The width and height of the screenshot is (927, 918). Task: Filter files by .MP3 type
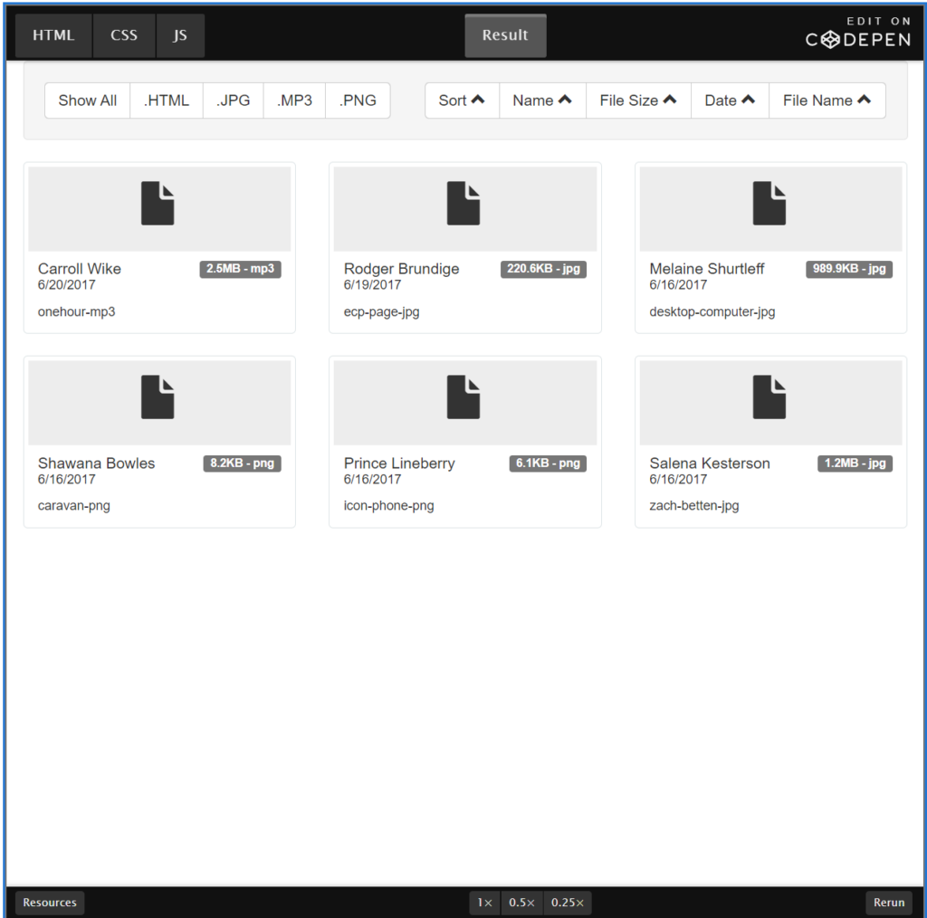(294, 100)
